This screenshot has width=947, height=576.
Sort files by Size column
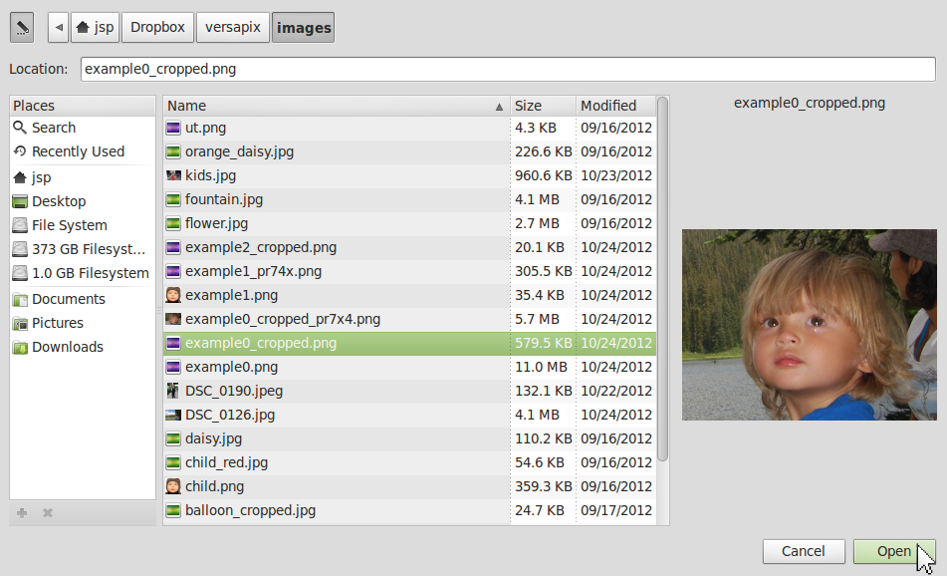tap(543, 106)
